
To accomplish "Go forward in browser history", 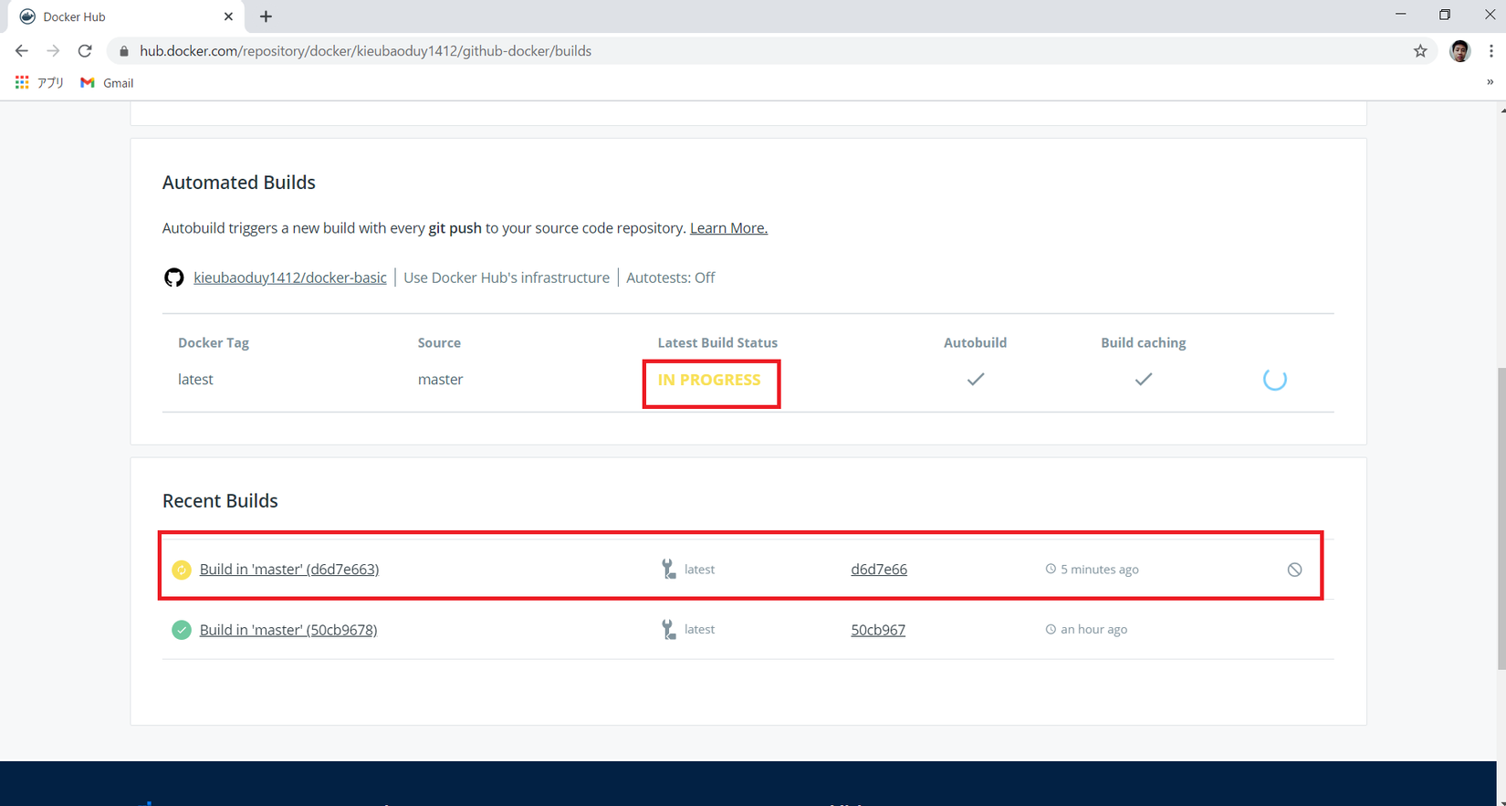I will click(x=53, y=51).
